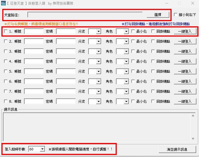Tick the account checkbox for row 5

(x=6, y=71)
